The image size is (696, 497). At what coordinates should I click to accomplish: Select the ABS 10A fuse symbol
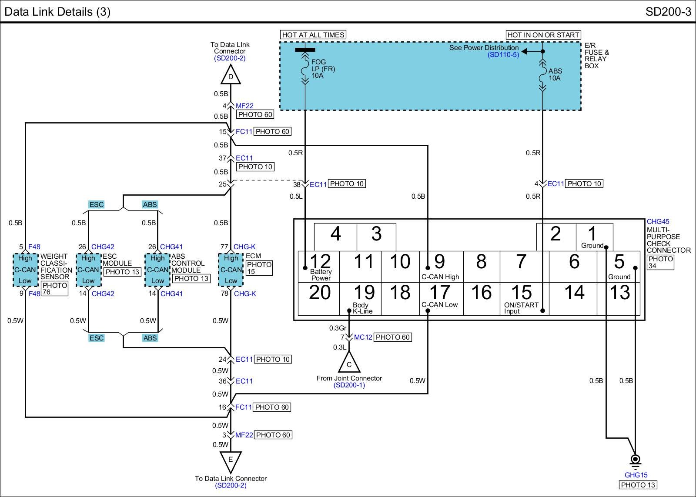(542, 75)
